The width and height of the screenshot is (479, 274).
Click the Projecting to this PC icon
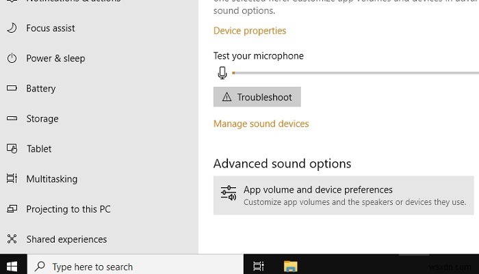12,208
